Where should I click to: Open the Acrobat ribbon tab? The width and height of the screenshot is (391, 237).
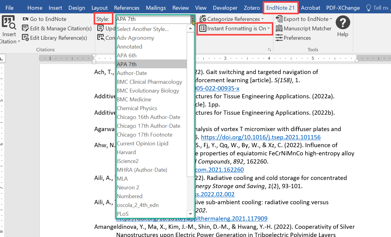(310, 8)
